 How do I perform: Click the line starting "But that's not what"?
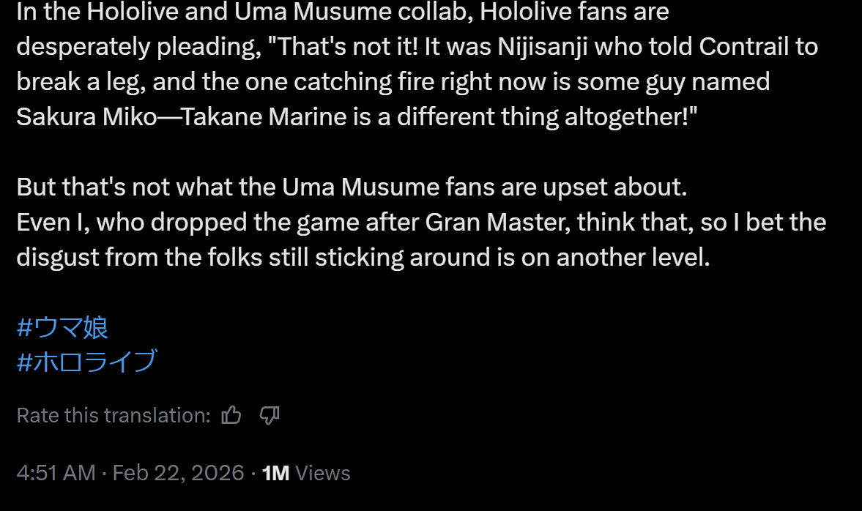point(352,187)
